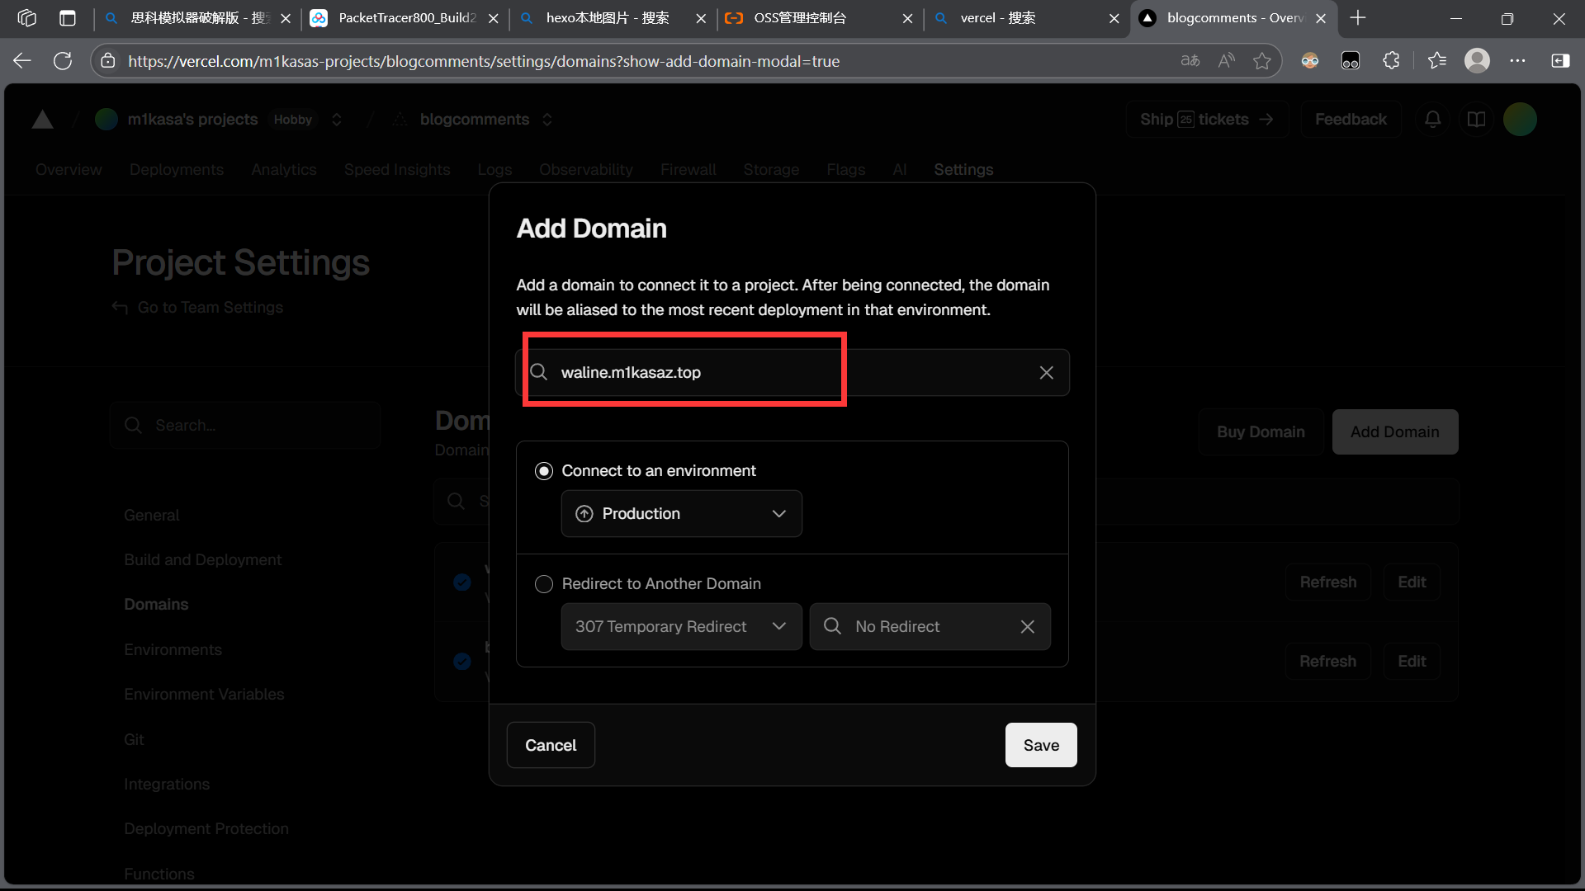1585x891 pixels.
Task: Open the Logs tab
Action: [494, 169]
